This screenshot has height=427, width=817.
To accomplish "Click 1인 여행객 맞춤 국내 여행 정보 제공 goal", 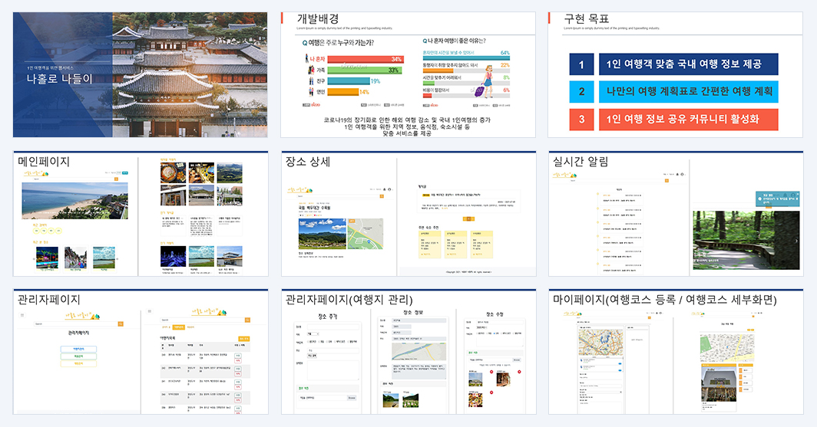I will [688, 64].
